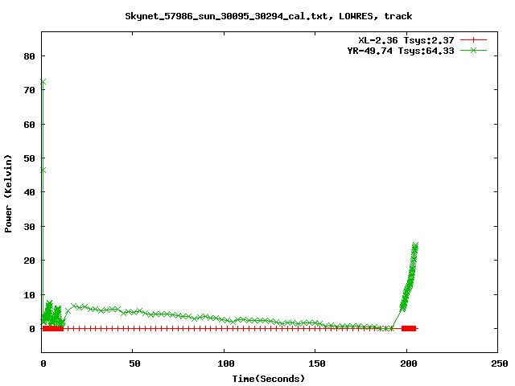The height and width of the screenshot is (386, 515).
Task: Click the x-axis tick label 150
Action: coord(317,363)
